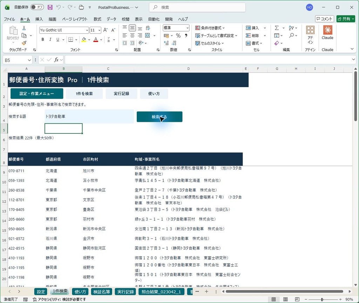
Task: Toggle the AutoSave switch
Action: [x=37, y=7]
